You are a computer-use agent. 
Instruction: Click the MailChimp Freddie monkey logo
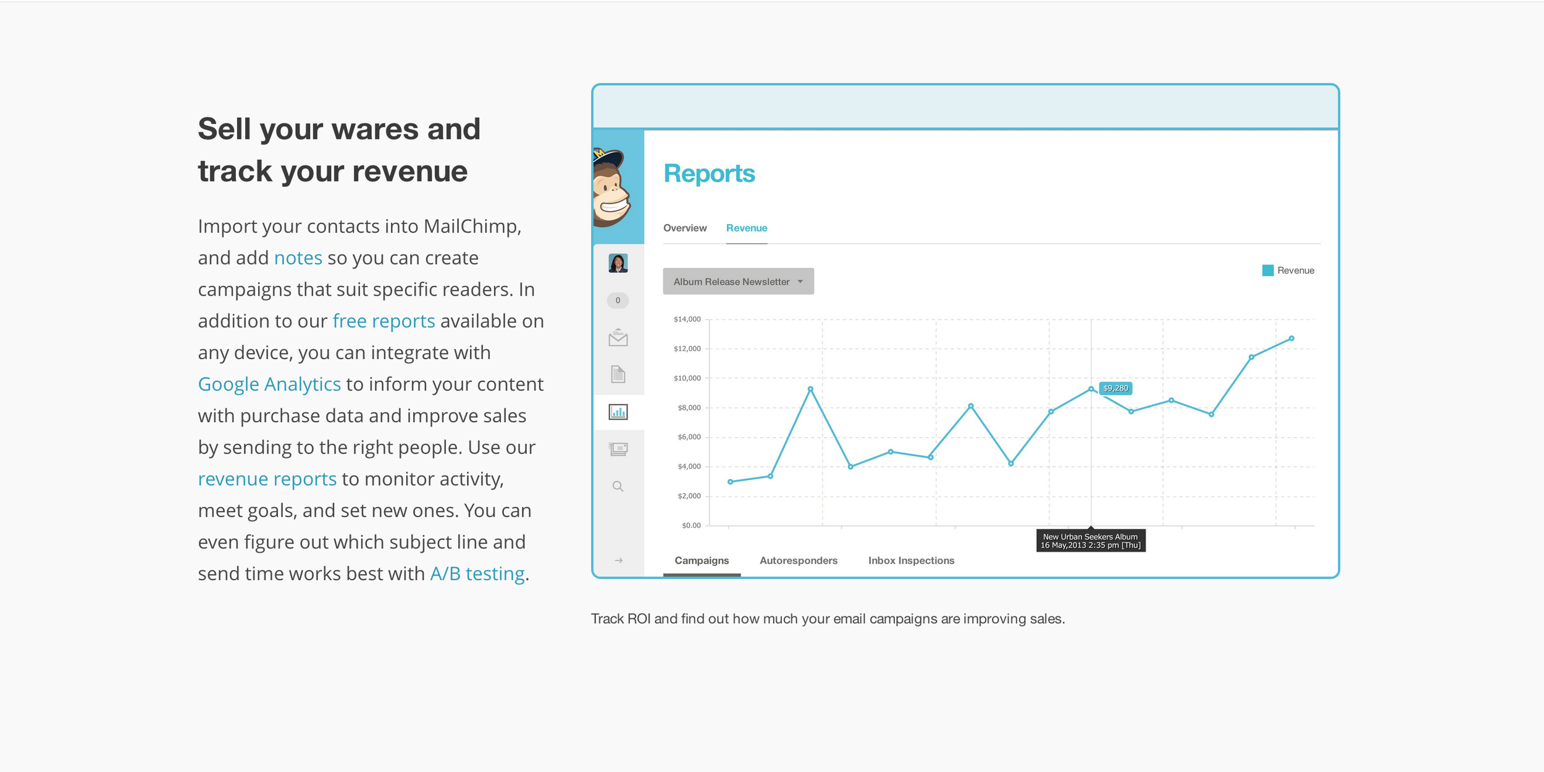pyautogui.click(x=613, y=188)
